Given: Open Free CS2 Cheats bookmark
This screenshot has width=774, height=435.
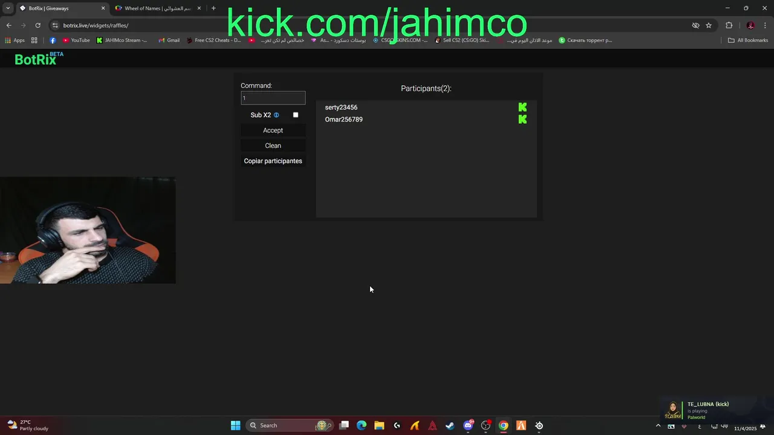Looking at the screenshot, I should [213, 40].
